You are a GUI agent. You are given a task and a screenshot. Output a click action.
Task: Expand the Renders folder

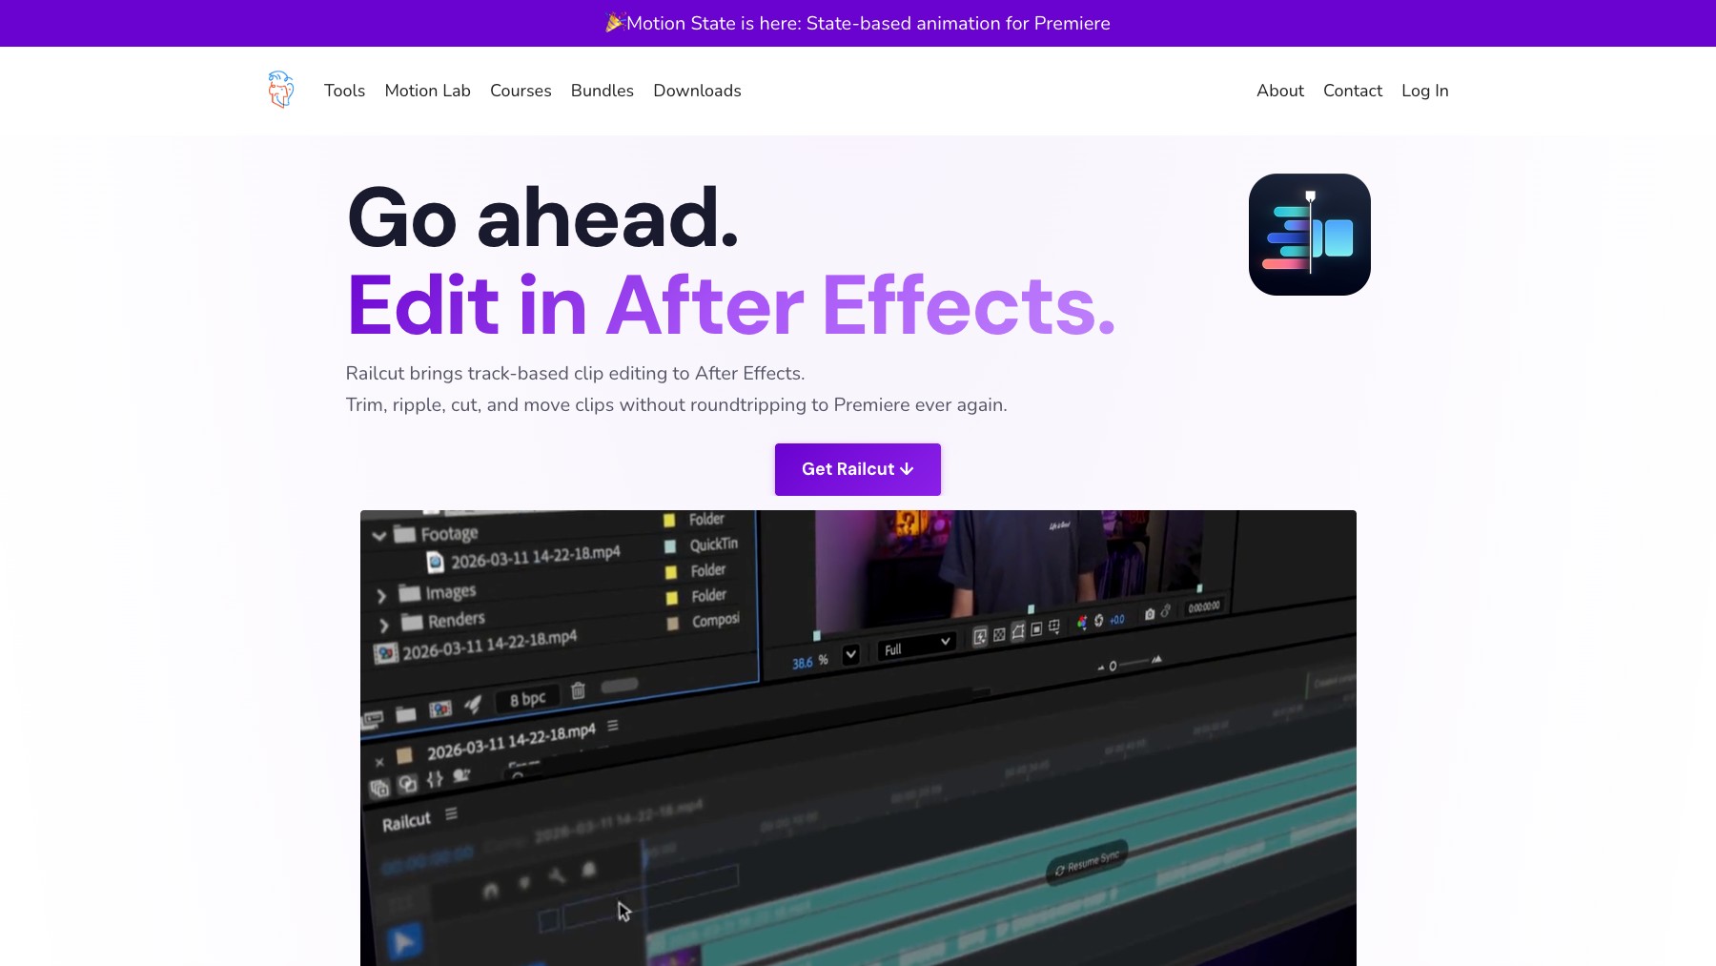(x=383, y=626)
